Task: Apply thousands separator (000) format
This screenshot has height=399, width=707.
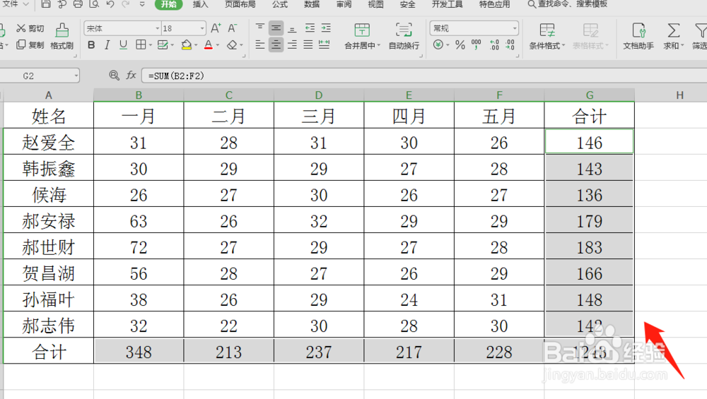Action: [x=476, y=44]
